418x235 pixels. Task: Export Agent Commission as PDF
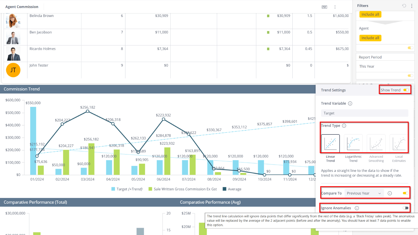tap(324, 7)
